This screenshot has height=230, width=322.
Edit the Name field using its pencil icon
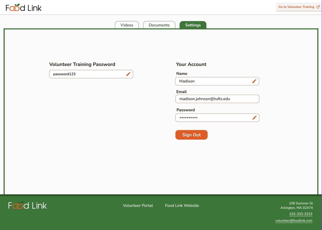coord(254,81)
